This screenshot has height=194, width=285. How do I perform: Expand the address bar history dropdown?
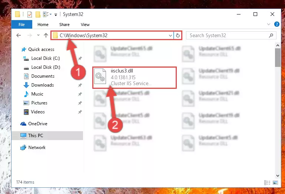click(x=170, y=36)
